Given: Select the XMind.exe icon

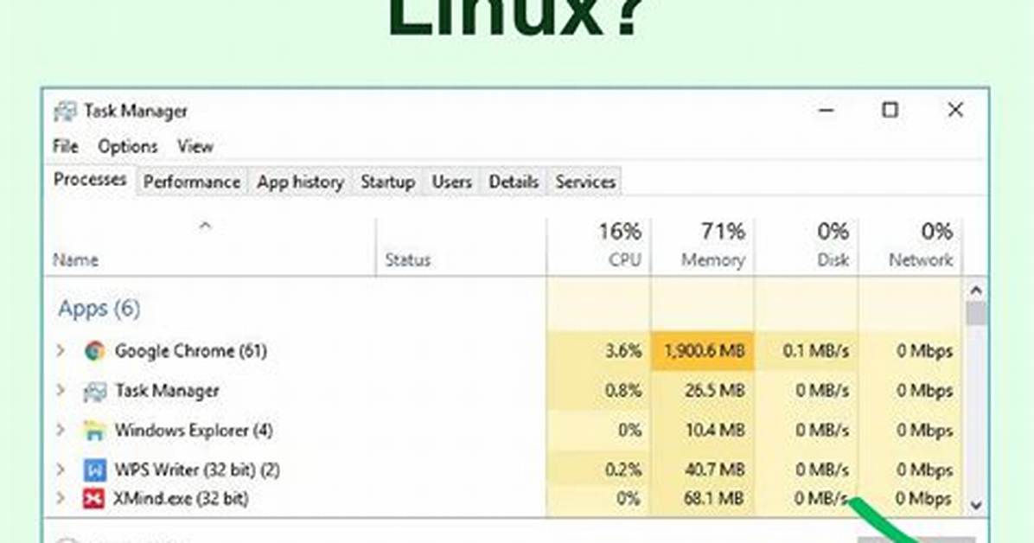Looking at the screenshot, I should point(93,499).
